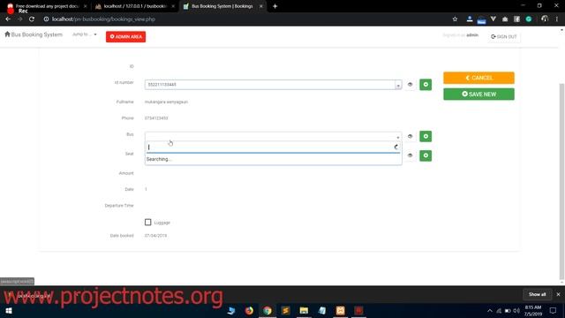The image size is (565, 318).
Task: Show hidden system tray icons
Action: [x=489, y=310]
